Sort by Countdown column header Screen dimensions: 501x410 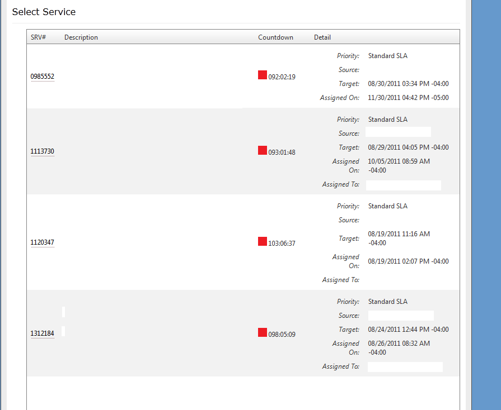275,37
